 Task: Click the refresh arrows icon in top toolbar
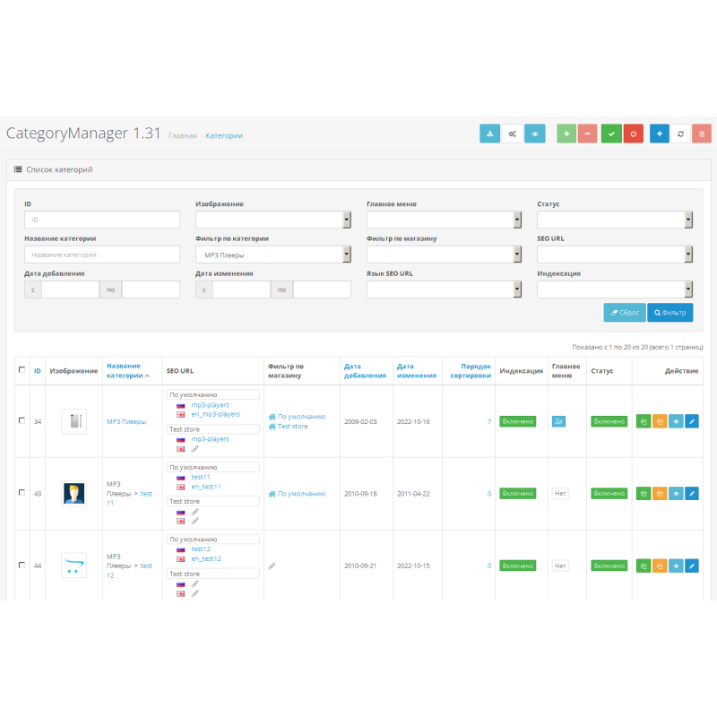[680, 134]
